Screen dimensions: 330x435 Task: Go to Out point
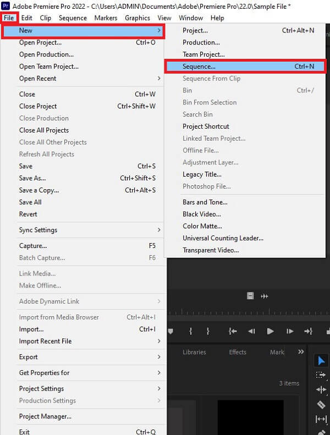(x=309, y=331)
